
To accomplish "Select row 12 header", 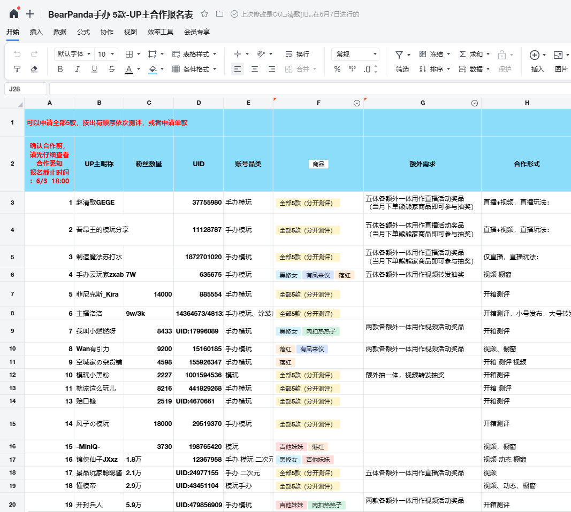I will (x=12, y=375).
